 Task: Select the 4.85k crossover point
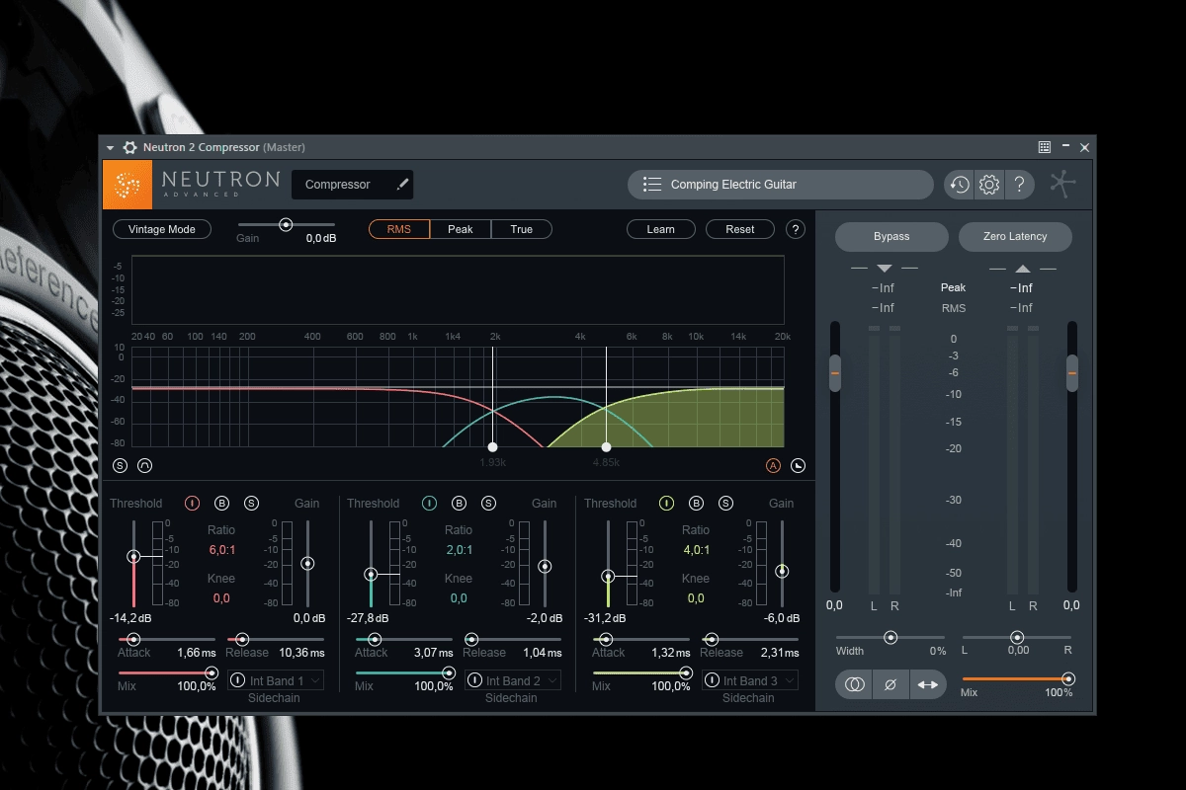coord(606,447)
